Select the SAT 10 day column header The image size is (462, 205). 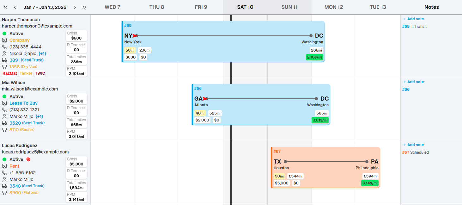click(x=245, y=7)
